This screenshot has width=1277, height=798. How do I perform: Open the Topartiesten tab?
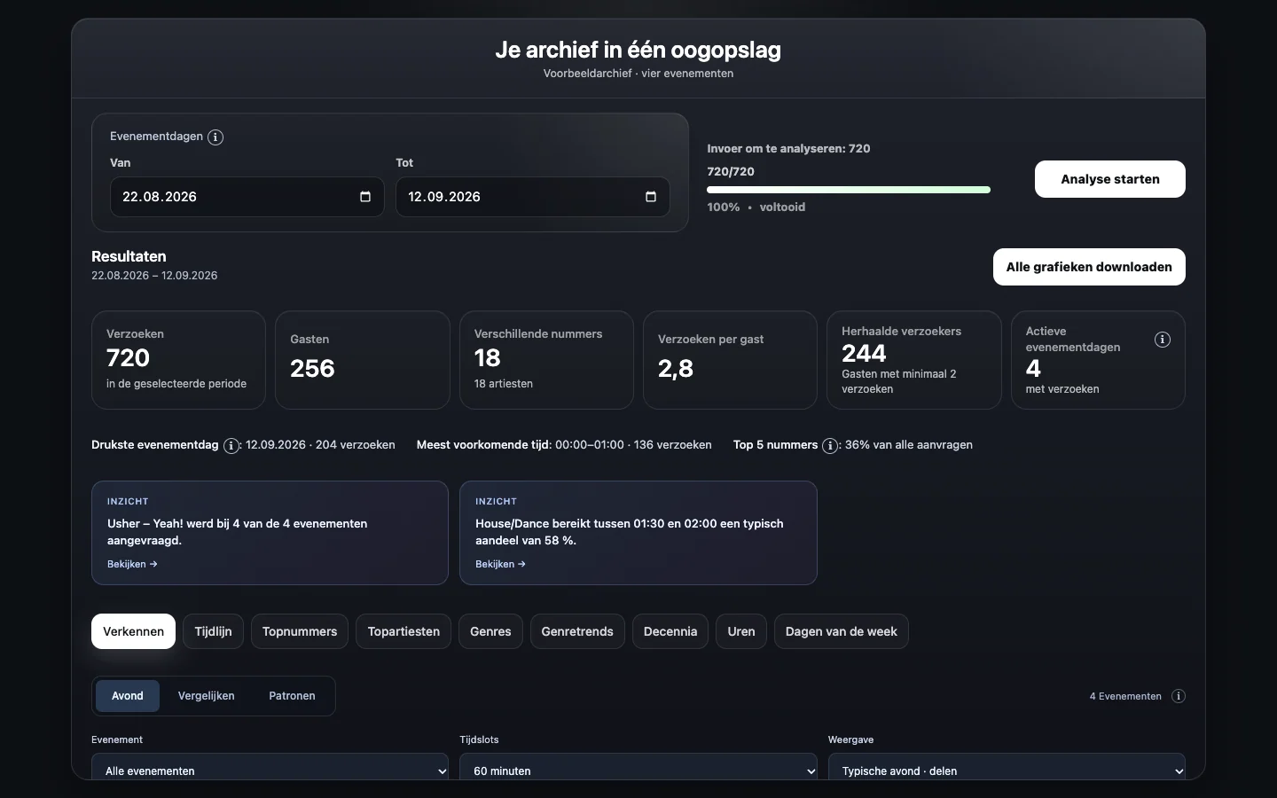pos(403,631)
